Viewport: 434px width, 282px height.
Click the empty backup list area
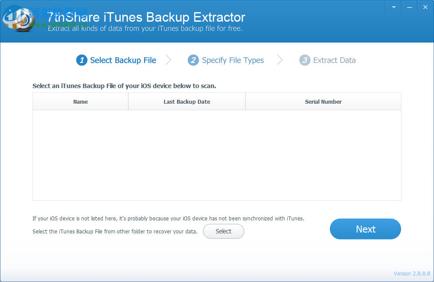coord(217,156)
